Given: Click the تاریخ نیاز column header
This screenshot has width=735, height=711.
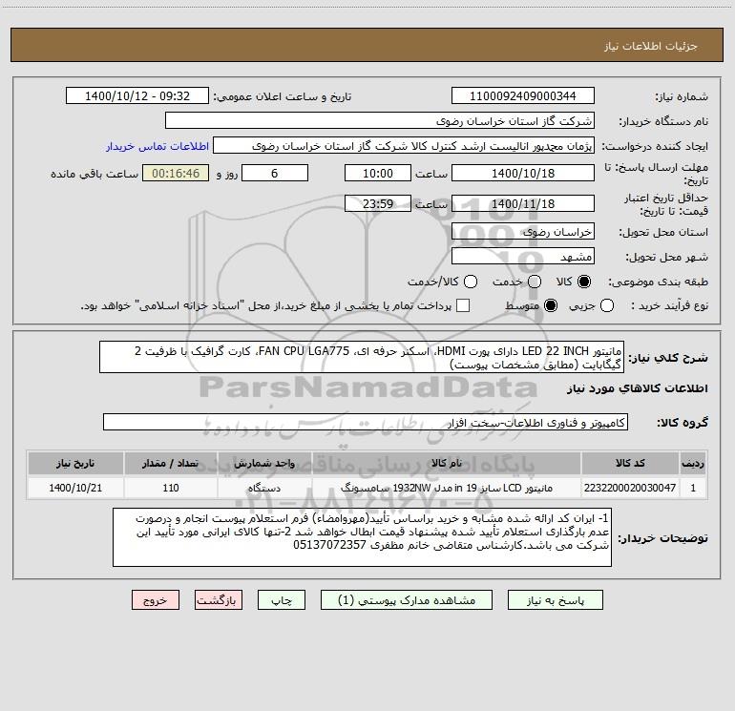Looking at the screenshot, I should click(x=75, y=463).
